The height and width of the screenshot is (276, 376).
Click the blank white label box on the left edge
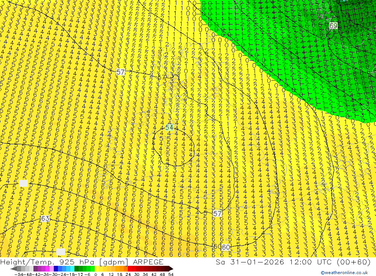pyautogui.click(x=23, y=183)
